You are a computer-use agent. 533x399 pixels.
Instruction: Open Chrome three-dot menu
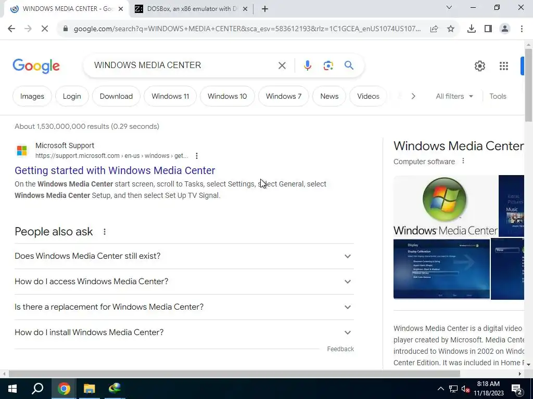[522, 29]
